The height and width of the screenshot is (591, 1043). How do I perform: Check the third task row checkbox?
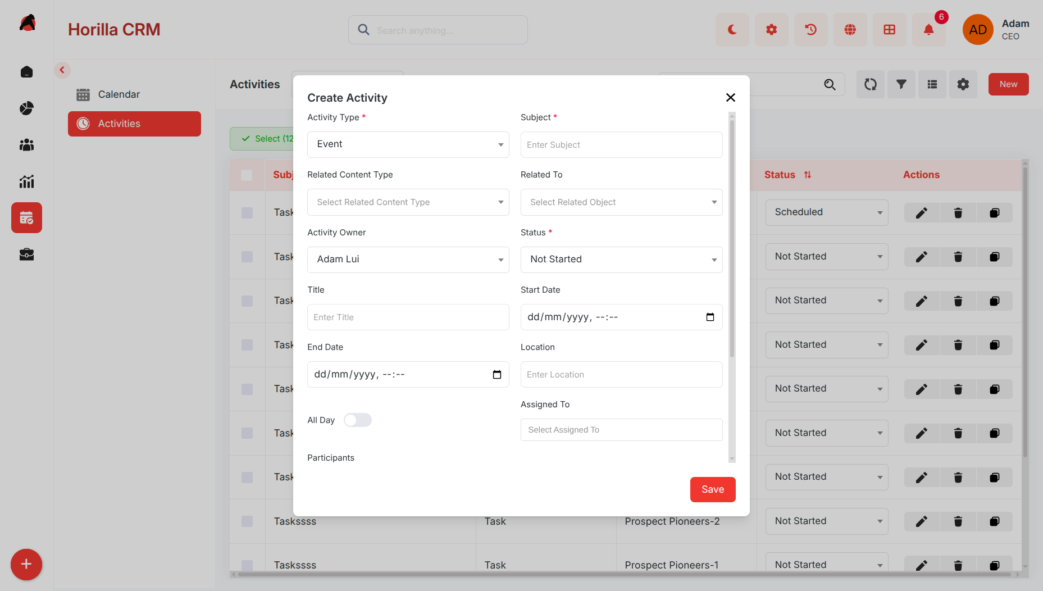coord(247,301)
